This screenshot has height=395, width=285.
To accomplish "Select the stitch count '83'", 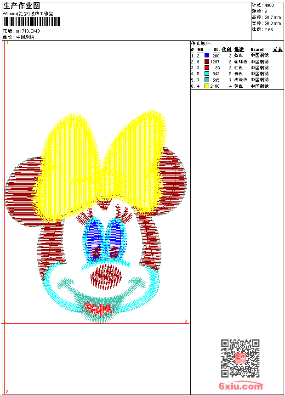I will click(x=217, y=68).
